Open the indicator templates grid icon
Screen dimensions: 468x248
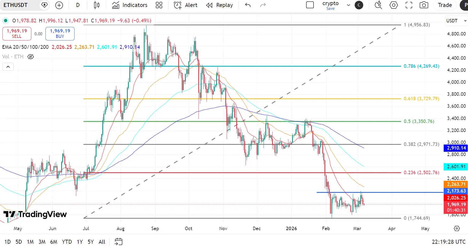click(159, 5)
